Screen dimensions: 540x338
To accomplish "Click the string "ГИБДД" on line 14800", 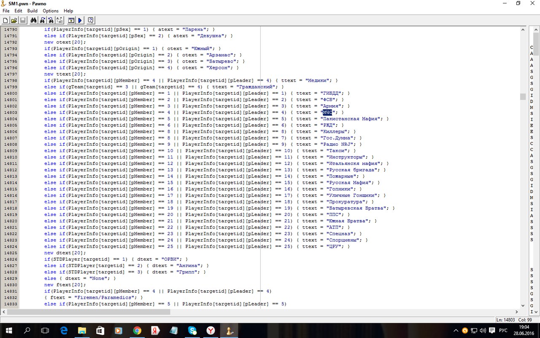I will (x=331, y=93).
